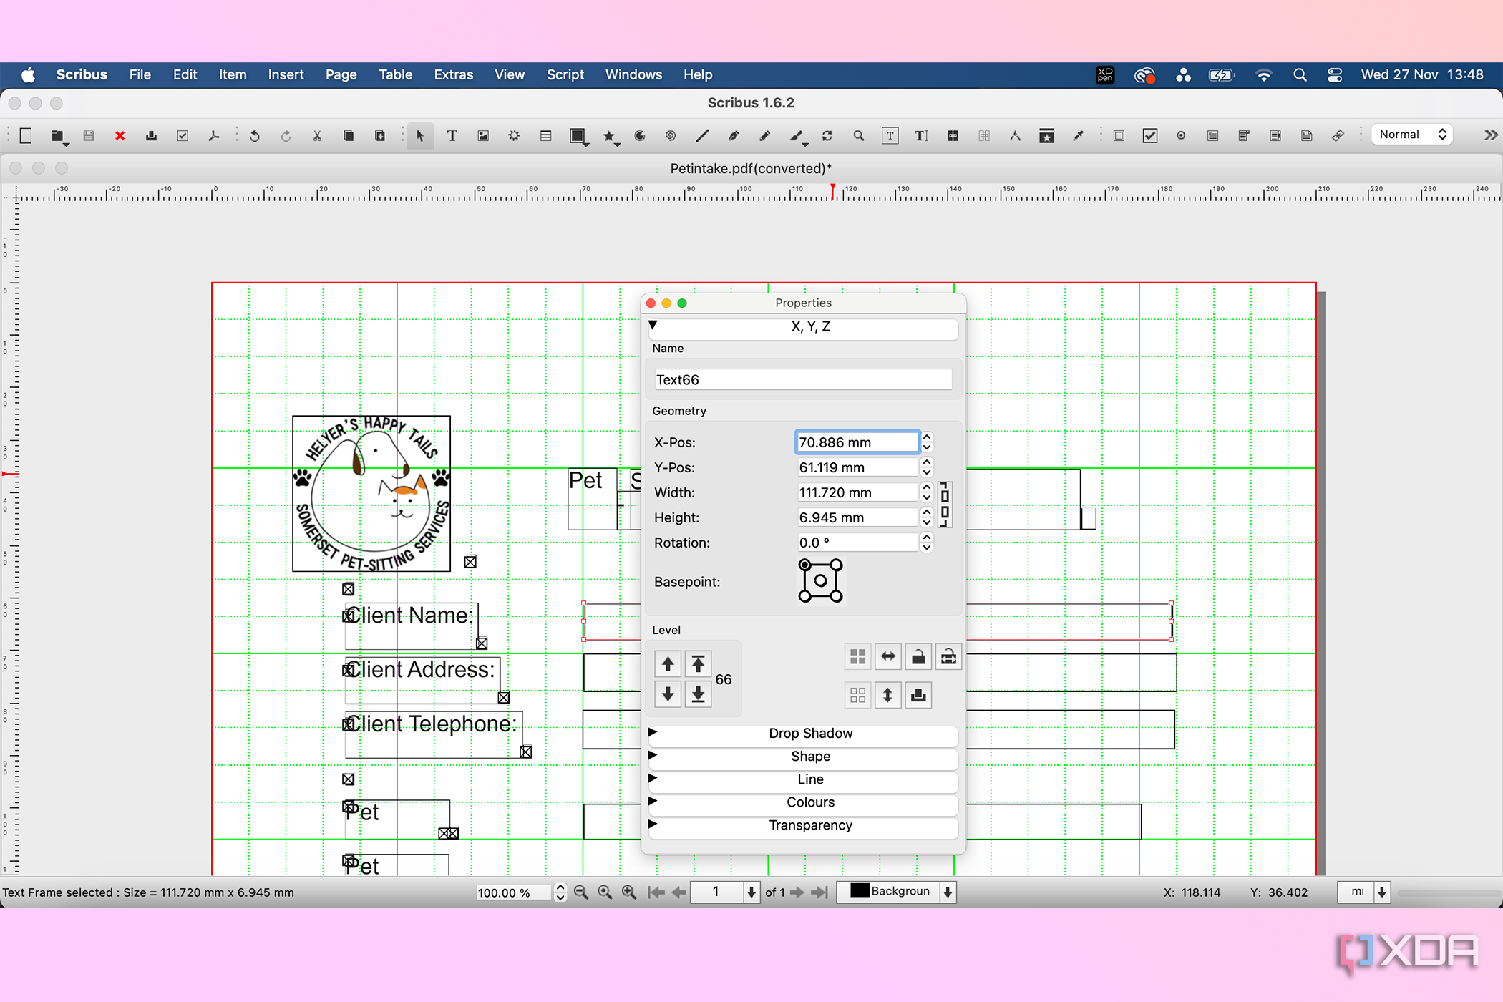Toggle enable or disable printing of object
Viewport: 1503px width, 1002px height.
(x=918, y=695)
